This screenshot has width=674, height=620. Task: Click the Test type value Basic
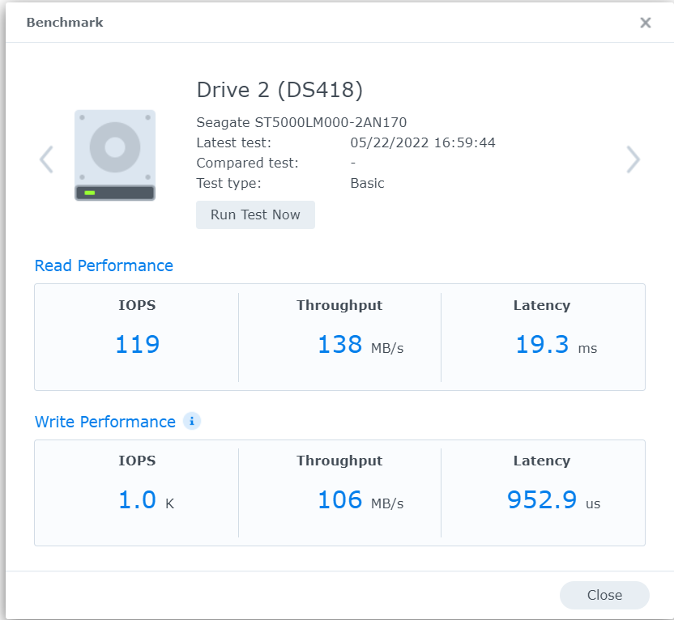367,184
